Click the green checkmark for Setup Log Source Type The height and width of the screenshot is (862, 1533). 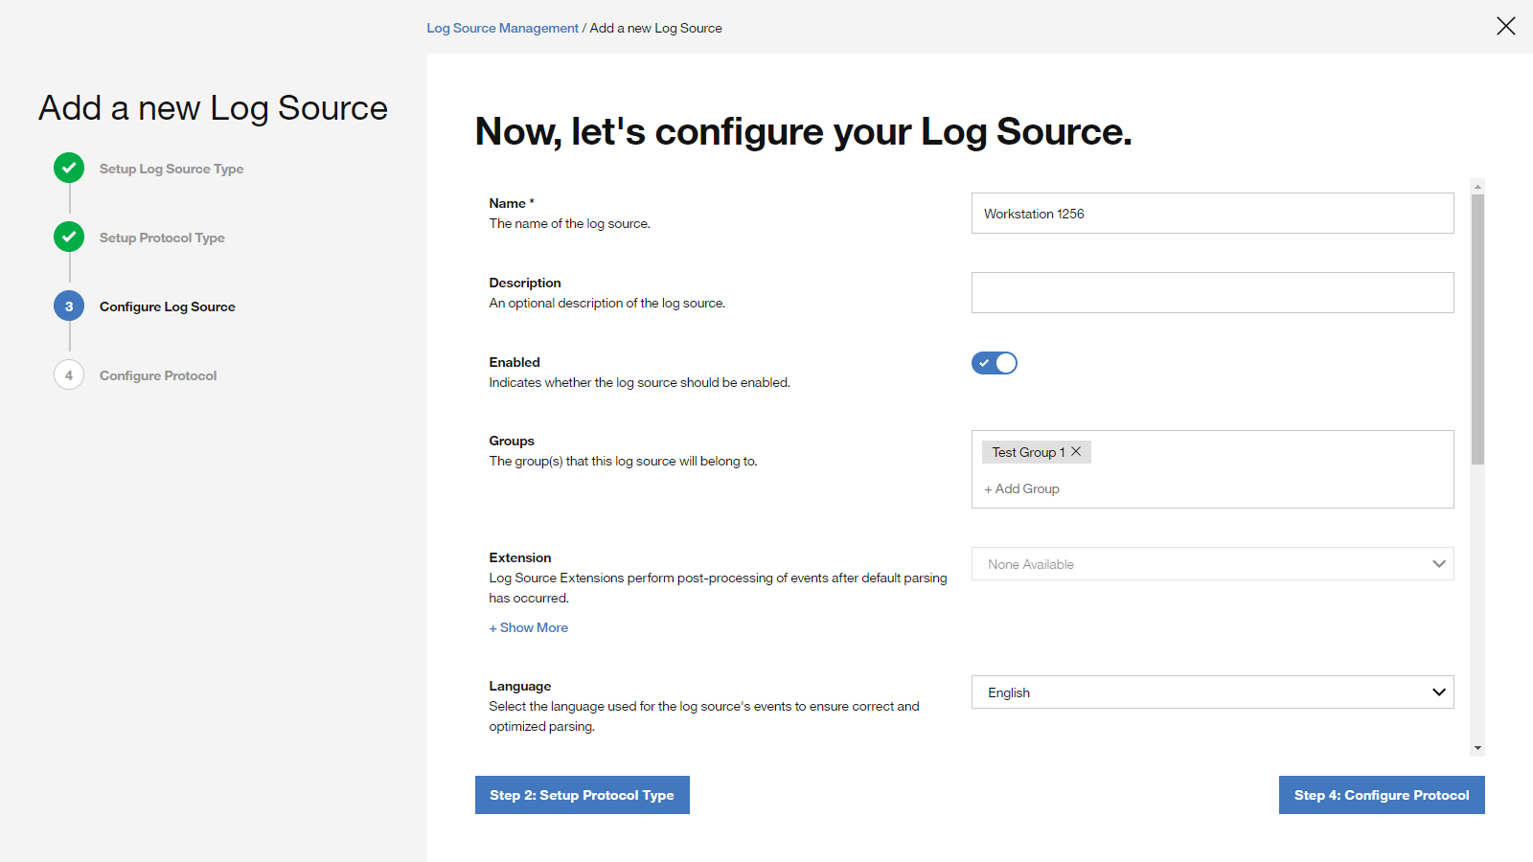pyautogui.click(x=68, y=168)
